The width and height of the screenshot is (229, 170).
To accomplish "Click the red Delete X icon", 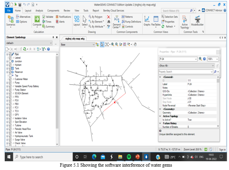I will [109, 17].
